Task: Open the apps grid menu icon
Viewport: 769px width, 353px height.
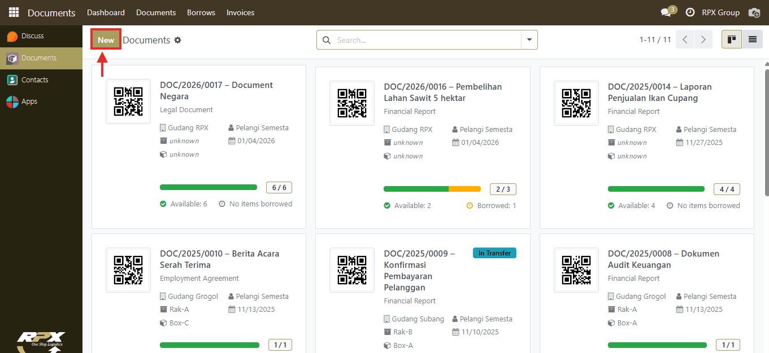Action: (x=14, y=12)
